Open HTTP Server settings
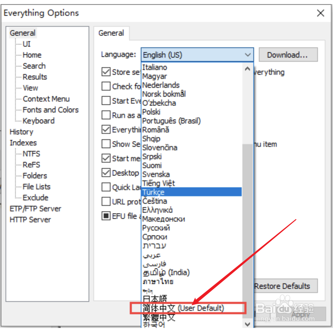Screen dimensions: 333x330 pos(30,220)
